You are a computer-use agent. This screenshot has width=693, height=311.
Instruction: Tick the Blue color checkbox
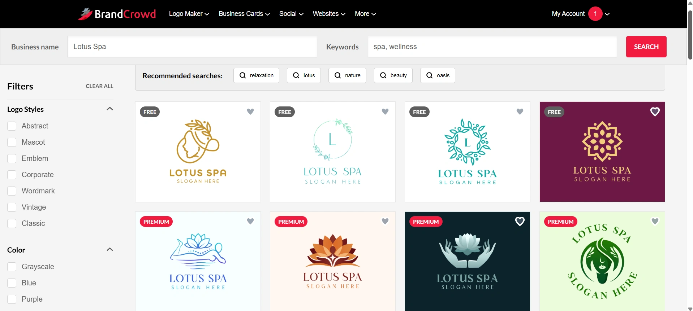tap(12, 283)
